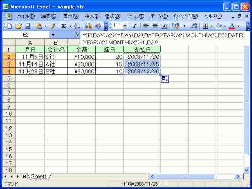Select column B header
Viewport: 252px width, 189px height.
[x=56, y=43]
